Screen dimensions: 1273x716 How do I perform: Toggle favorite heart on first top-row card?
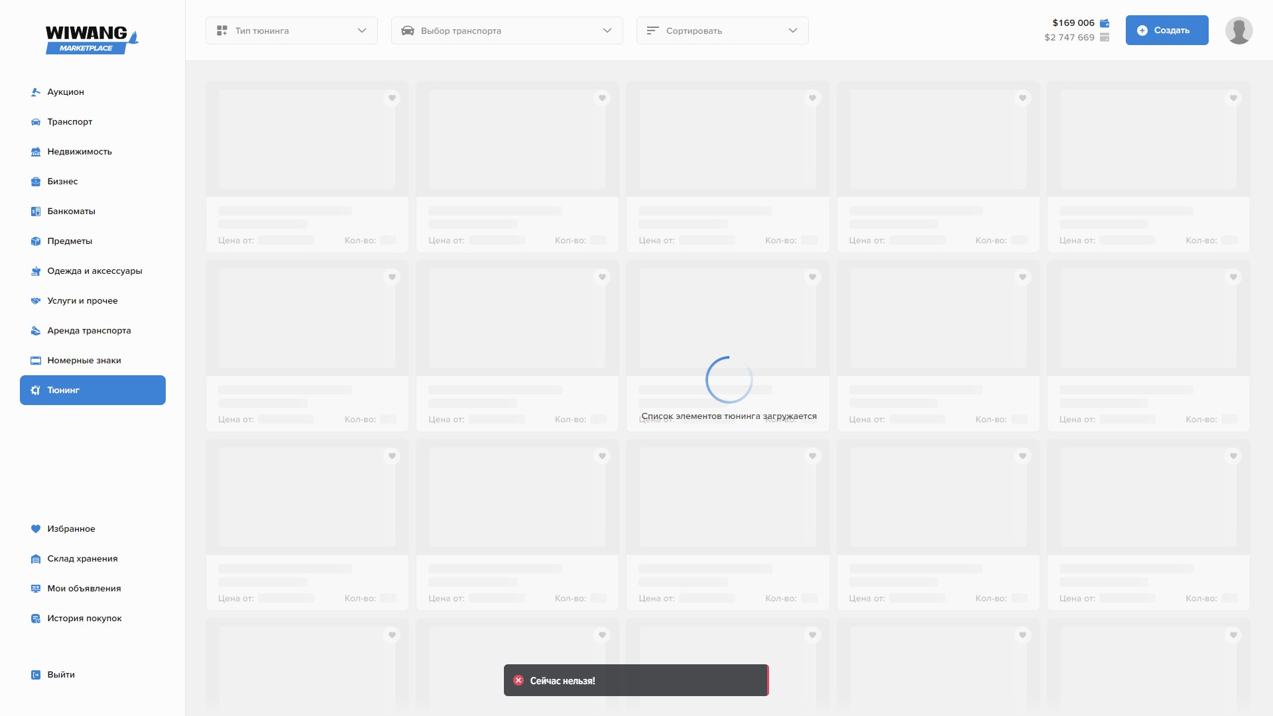click(x=392, y=98)
